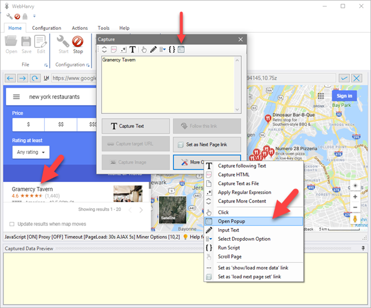Click the browser back arrow button

click(10, 78)
